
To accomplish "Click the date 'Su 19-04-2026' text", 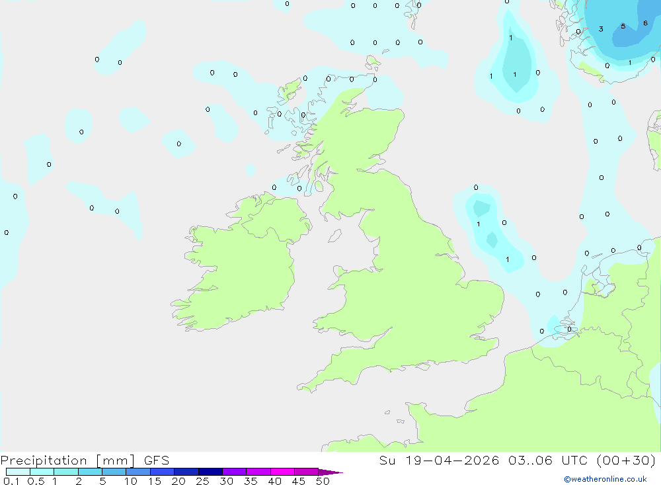I will point(440,460).
